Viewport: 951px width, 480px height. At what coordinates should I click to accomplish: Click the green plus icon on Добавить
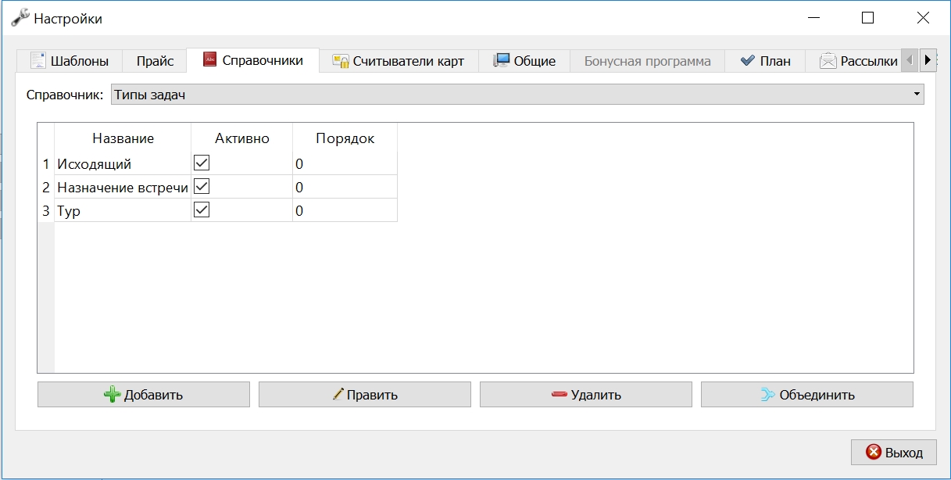click(113, 395)
